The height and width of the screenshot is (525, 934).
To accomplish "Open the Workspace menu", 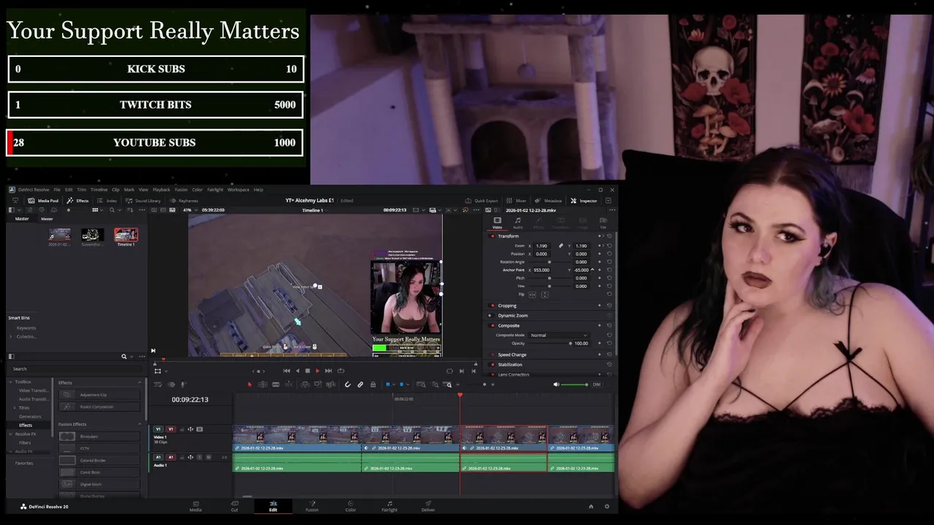I will 238,190.
